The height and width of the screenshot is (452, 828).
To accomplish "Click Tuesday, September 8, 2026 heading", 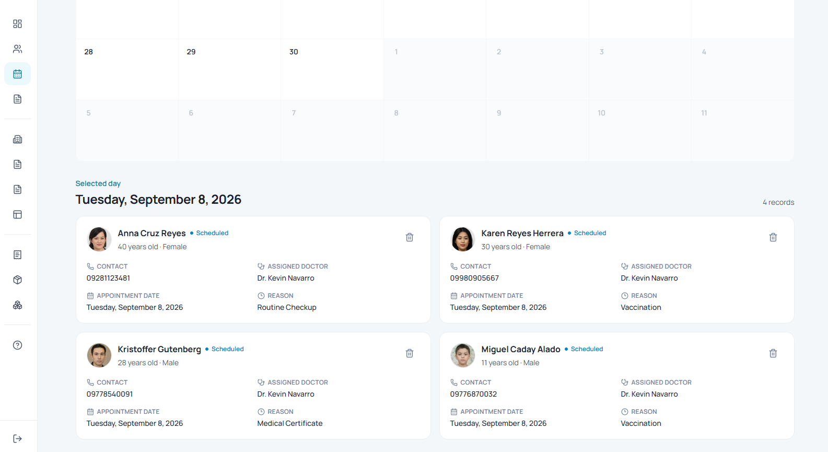I will click(x=158, y=200).
